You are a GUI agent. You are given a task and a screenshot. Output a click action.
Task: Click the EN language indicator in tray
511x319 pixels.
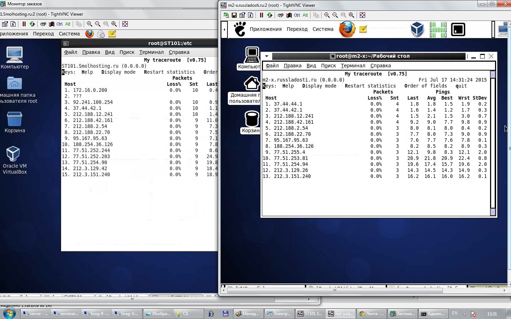click(455, 313)
